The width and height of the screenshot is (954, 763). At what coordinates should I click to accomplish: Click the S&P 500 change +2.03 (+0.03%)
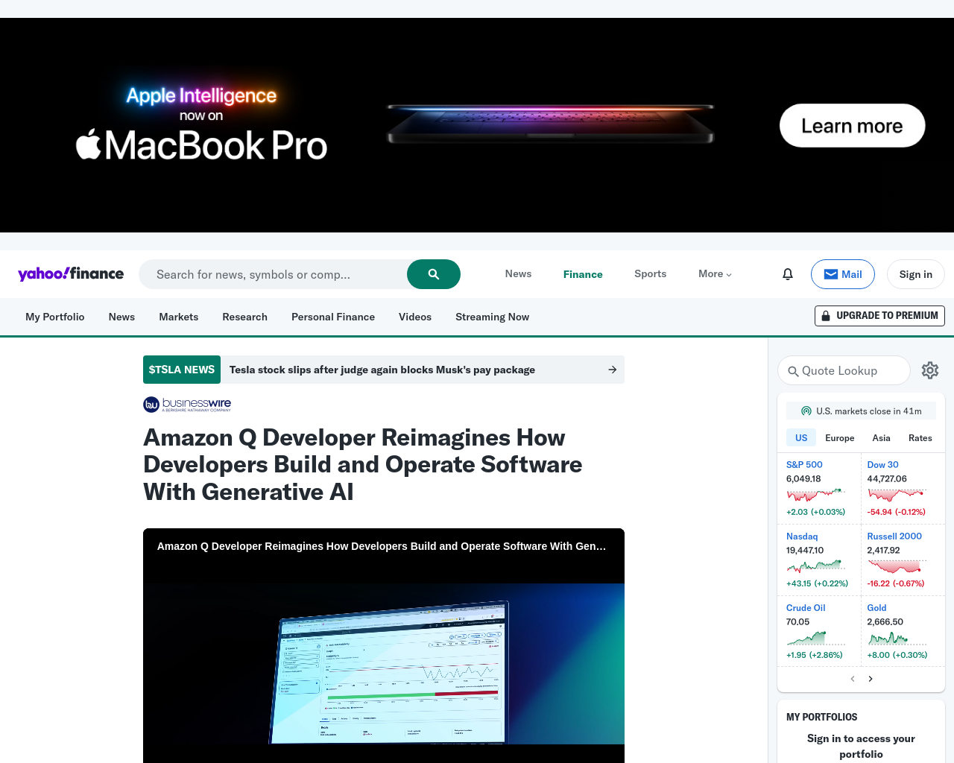tap(815, 512)
